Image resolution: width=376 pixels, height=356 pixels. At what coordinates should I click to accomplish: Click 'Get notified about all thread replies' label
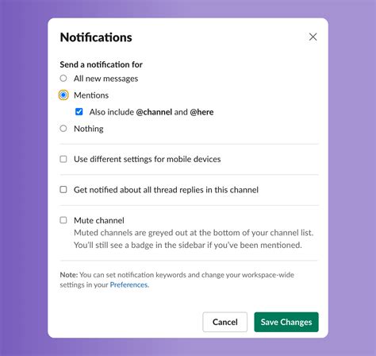click(x=166, y=190)
